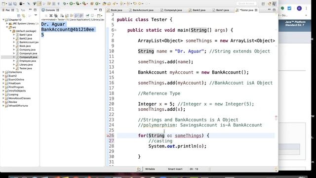Maximize the editor area
The image size is (316, 178).
[274, 10]
